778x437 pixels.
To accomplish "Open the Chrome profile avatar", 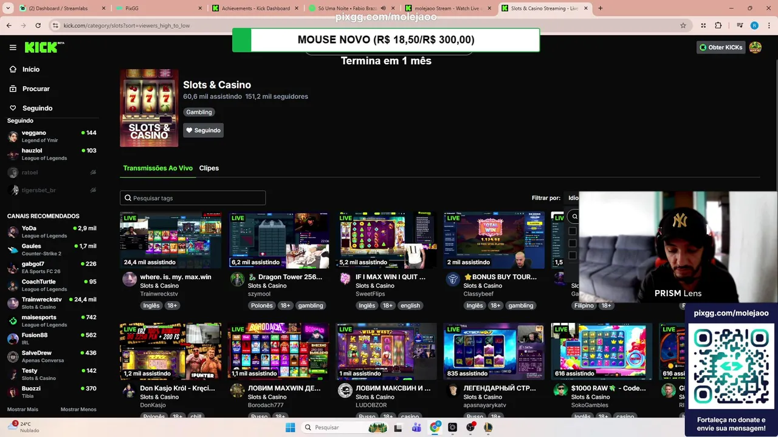I will point(754,25).
